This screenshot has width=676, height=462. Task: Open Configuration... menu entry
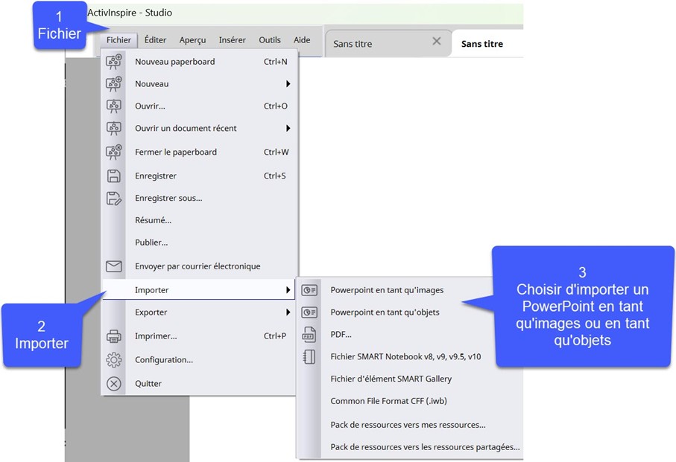tap(200, 359)
